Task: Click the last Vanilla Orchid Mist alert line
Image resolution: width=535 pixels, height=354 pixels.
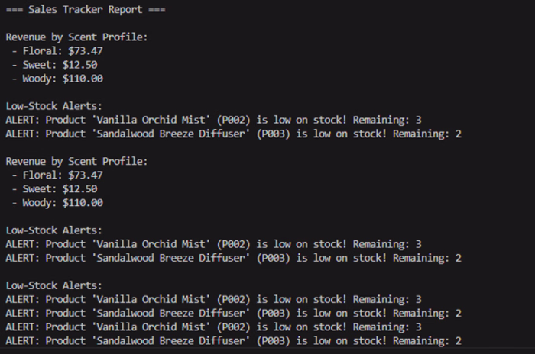Action: tap(213, 327)
